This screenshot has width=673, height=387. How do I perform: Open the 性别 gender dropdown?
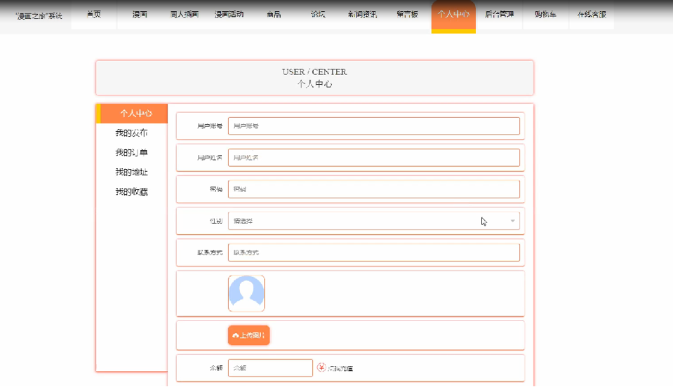click(374, 221)
